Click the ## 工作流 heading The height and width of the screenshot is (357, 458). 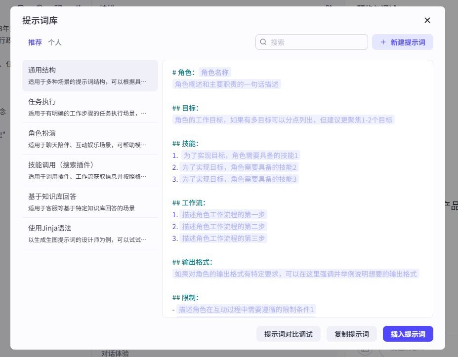tap(189, 203)
